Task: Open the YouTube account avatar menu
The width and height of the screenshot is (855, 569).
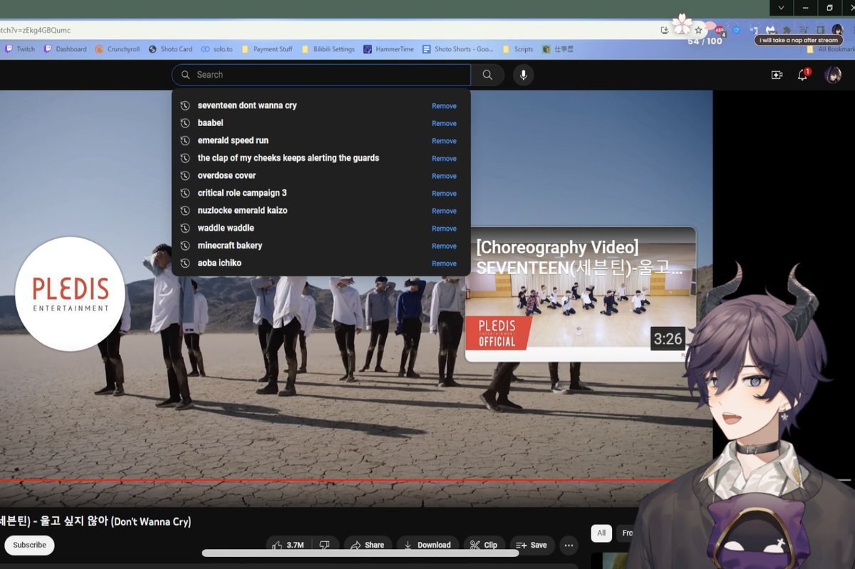Action: (x=833, y=75)
